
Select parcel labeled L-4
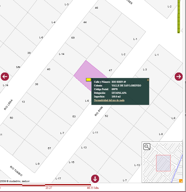pyautogui.click(x=53, y=22)
